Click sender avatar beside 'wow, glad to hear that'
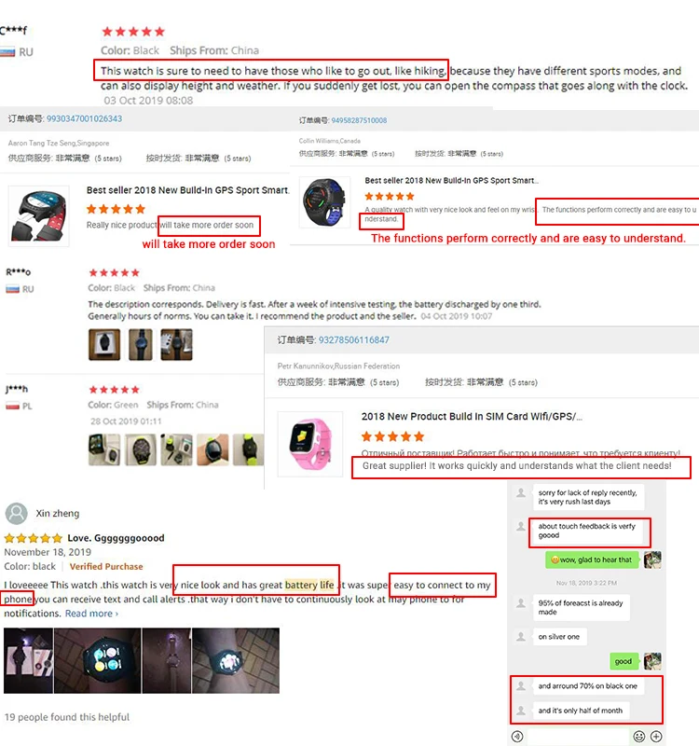Screen dimensions: 699x746 (652, 559)
